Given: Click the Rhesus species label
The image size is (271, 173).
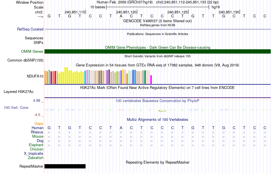Looking at the screenshot, I should (x=37, y=132).
